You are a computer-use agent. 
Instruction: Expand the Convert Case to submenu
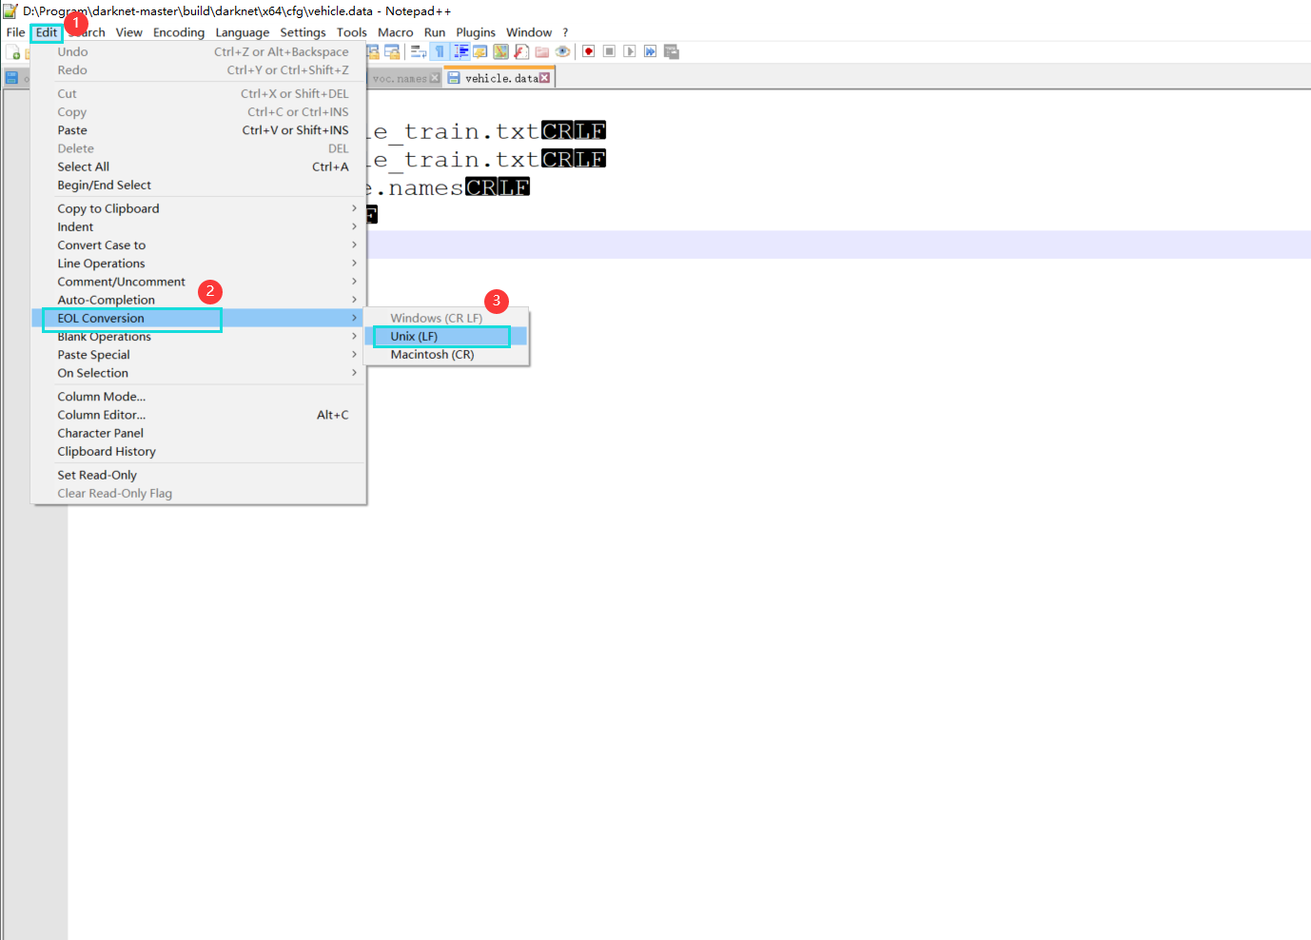coord(101,245)
